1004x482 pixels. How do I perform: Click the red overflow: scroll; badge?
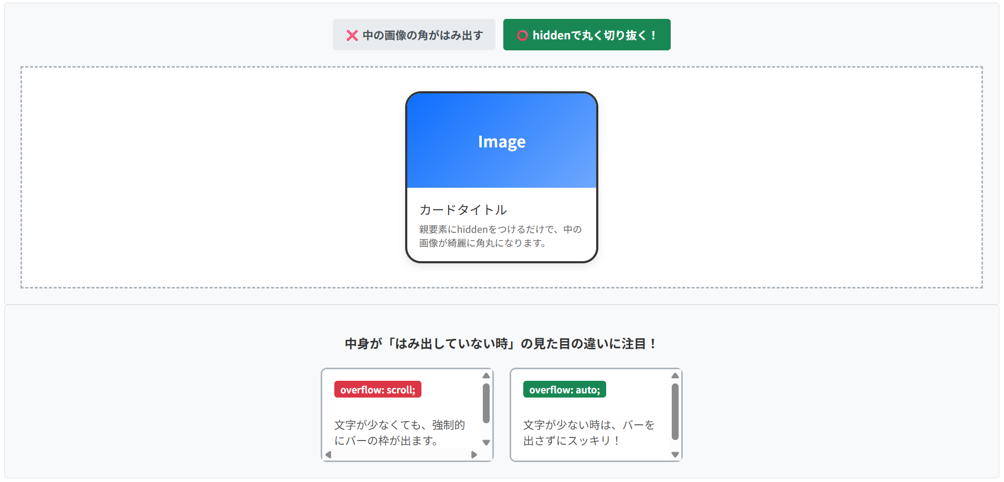click(377, 389)
